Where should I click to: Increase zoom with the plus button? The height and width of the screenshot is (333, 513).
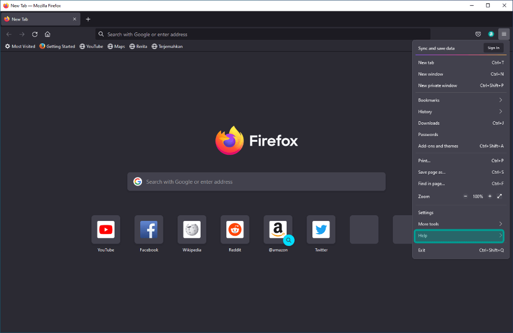click(490, 196)
